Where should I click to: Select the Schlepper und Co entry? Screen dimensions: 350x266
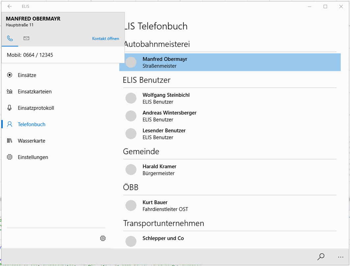coord(163,239)
